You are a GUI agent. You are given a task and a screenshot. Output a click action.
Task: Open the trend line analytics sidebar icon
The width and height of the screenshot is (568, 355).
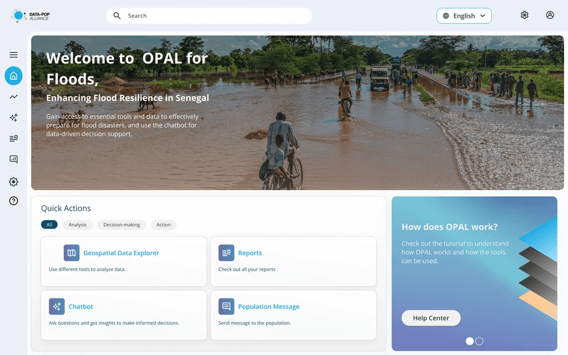click(13, 97)
